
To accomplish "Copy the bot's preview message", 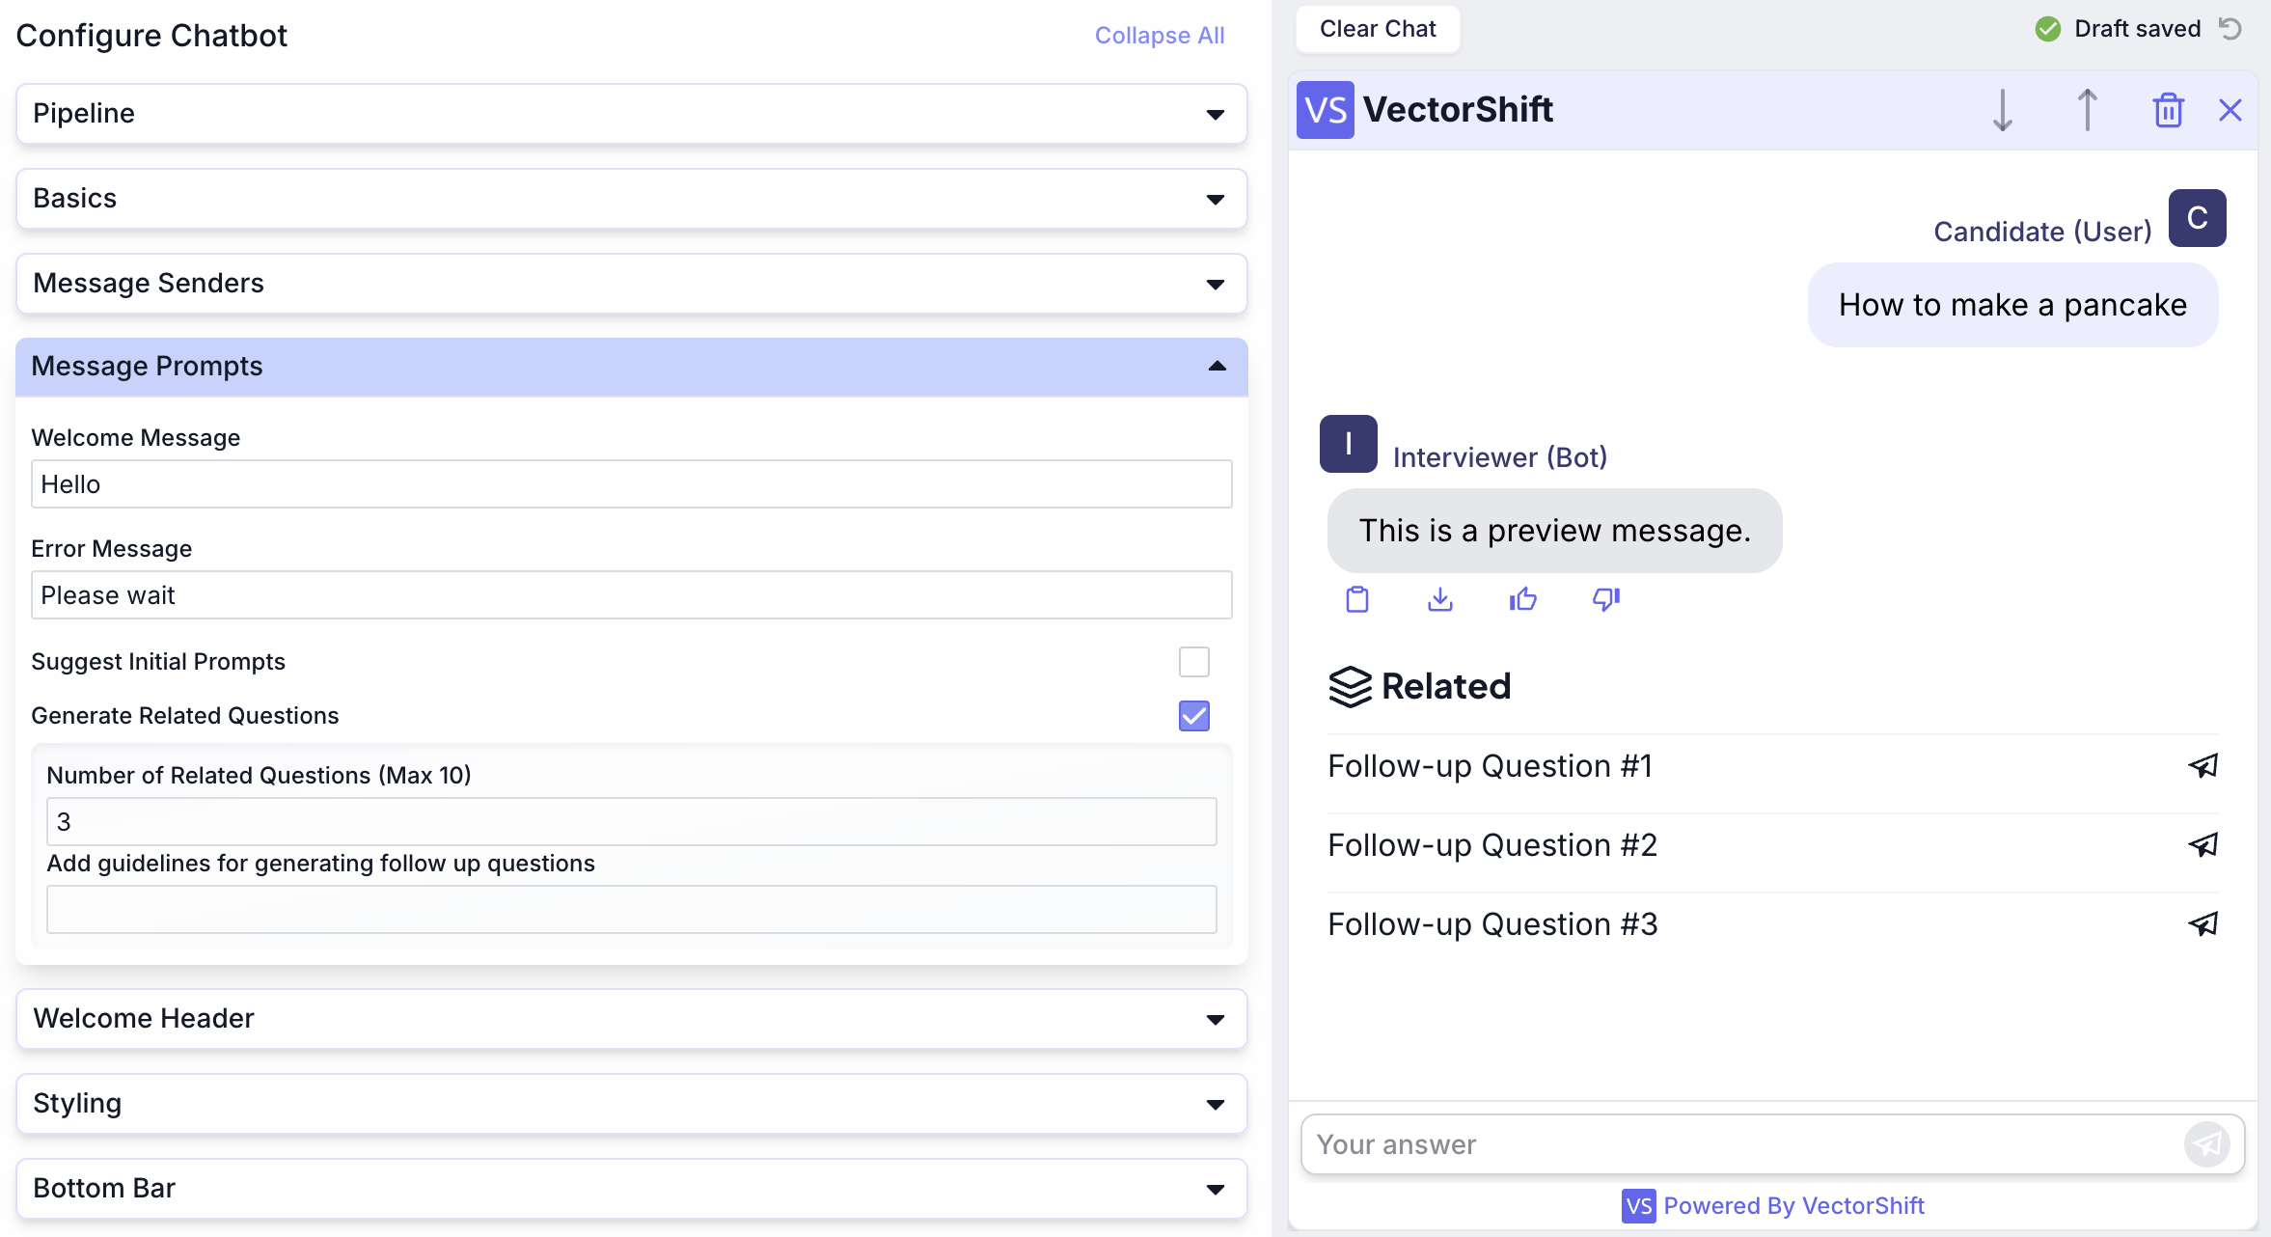I will pos(1357,599).
